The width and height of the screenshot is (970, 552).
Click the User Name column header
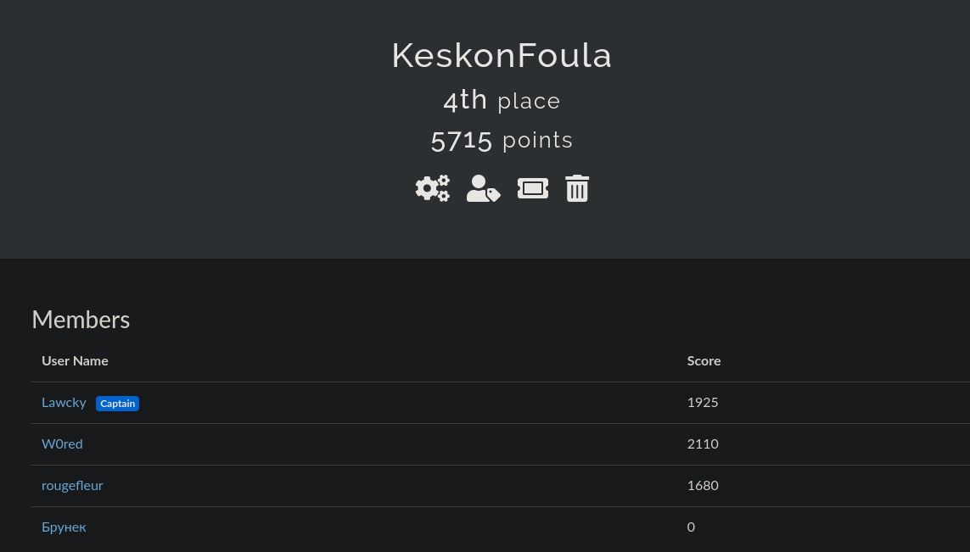(75, 361)
